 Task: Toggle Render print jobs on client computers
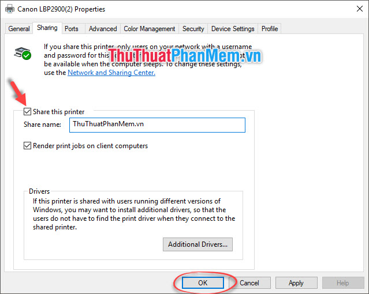tap(27, 145)
